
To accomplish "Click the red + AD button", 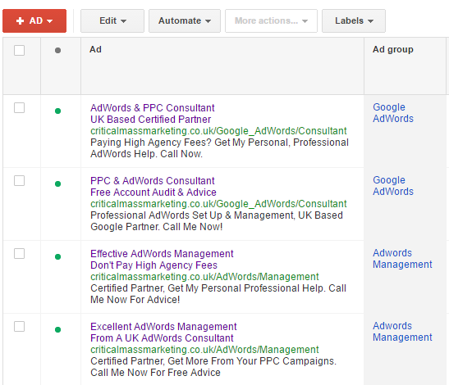I will (34, 20).
